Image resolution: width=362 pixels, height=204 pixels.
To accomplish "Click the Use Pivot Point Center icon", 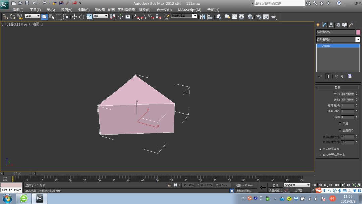I will coord(112,17).
